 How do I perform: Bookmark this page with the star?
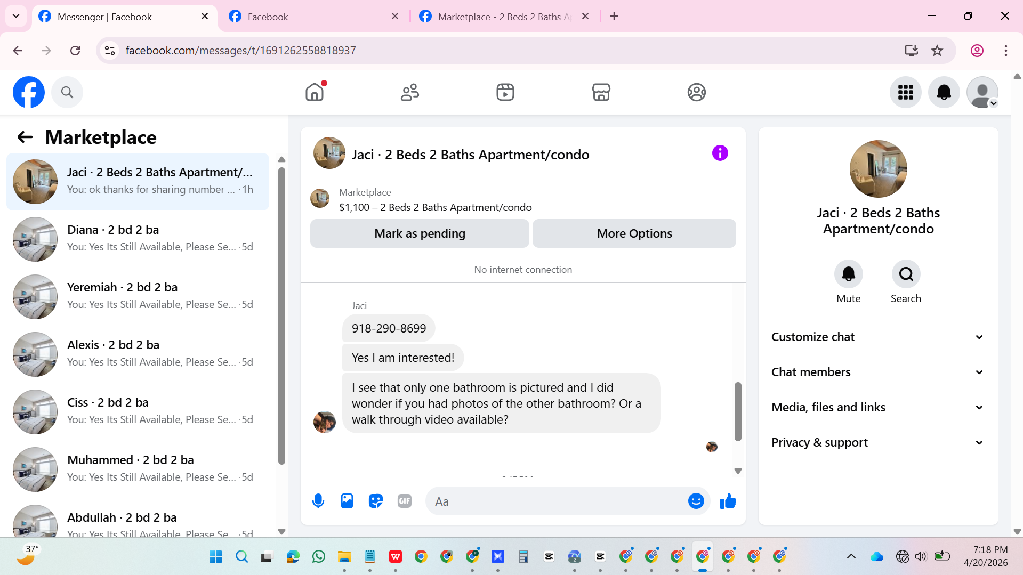pyautogui.click(x=937, y=51)
